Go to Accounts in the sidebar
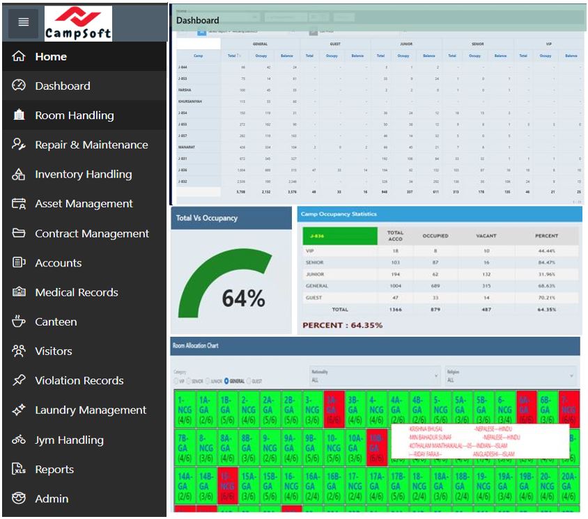Image resolution: width=588 pixels, height=519 pixels. click(x=58, y=263)
